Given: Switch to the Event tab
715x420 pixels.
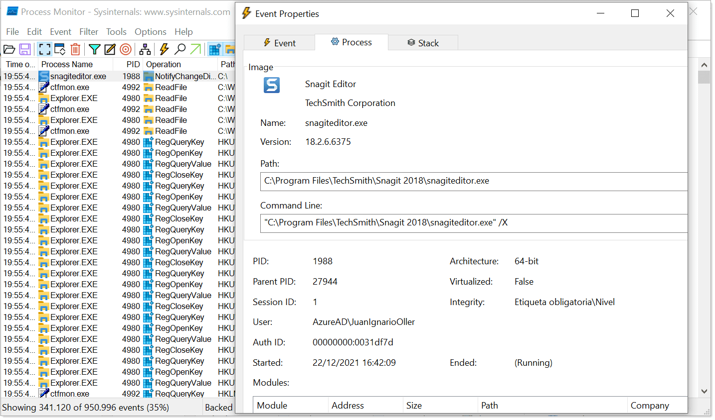Looking at the screenshot, I should click(279, 43).
